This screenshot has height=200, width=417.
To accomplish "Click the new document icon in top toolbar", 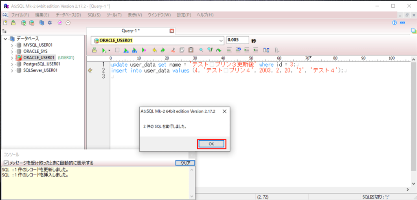I will click(x=5, y=23).
